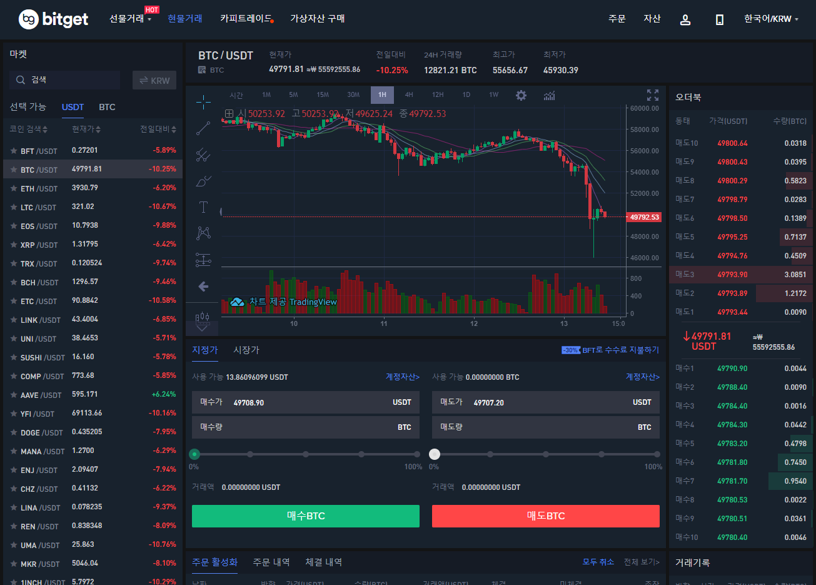
Task: Open 가상자산 구매 menu item
Action: pyautogui.click(x=318, y=19)
